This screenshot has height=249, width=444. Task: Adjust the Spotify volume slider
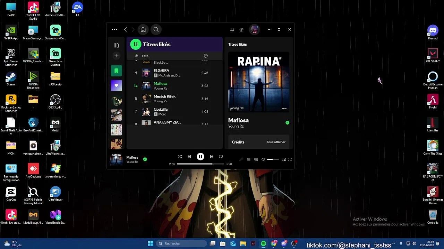click(x=273, y=159)
